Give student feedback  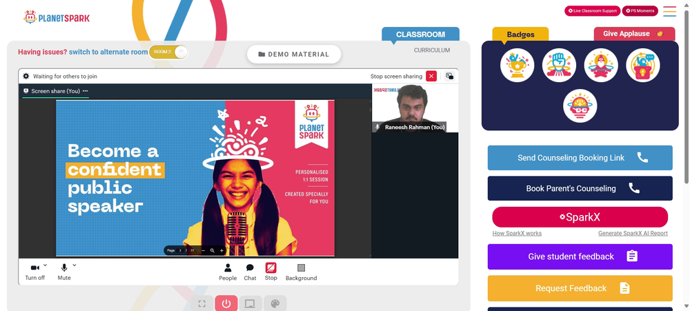pos(580,257)
